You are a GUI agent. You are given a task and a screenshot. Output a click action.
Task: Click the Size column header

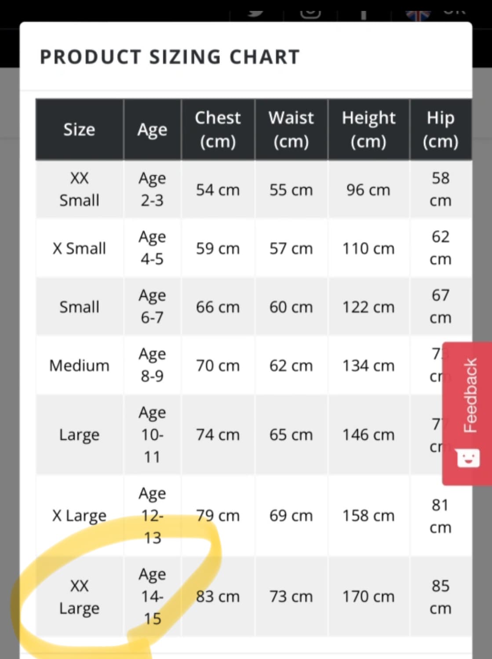(79, 129)
